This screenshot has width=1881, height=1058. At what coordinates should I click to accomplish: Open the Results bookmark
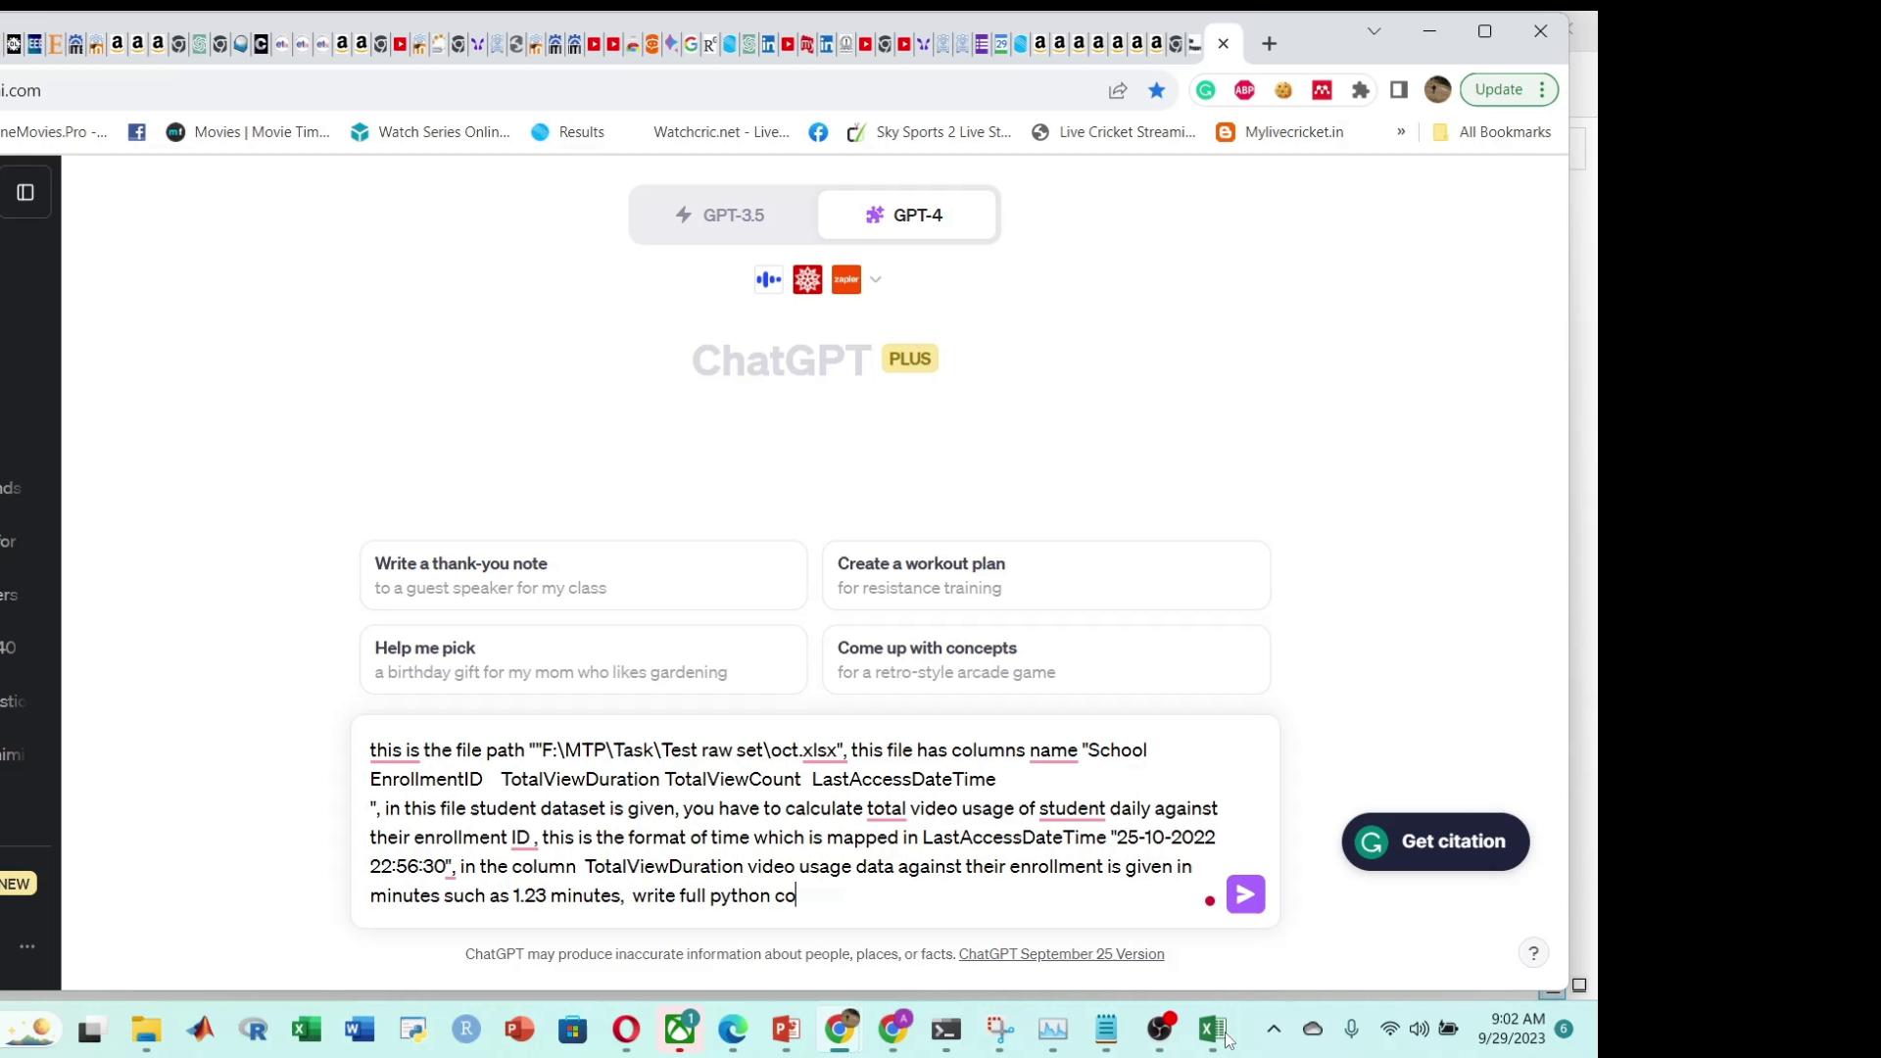click(568, 132)
